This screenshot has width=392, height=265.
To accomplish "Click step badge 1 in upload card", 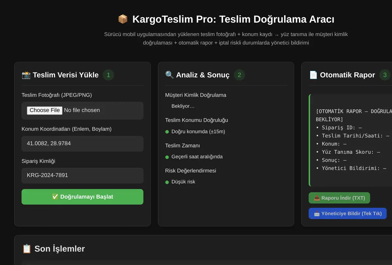I will [108, 75].
